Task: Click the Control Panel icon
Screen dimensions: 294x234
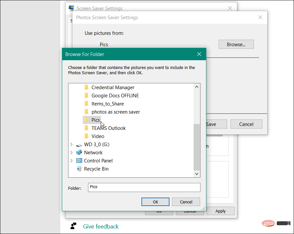Action: point(79,161)
